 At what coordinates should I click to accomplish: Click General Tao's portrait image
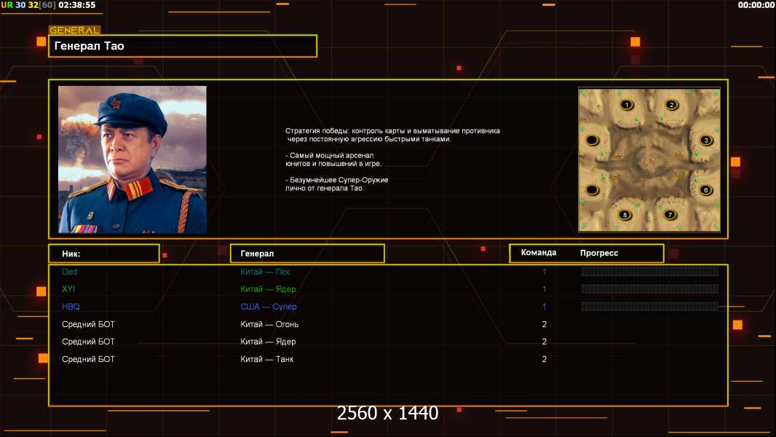pyautogui.click(x=132, y=160)
